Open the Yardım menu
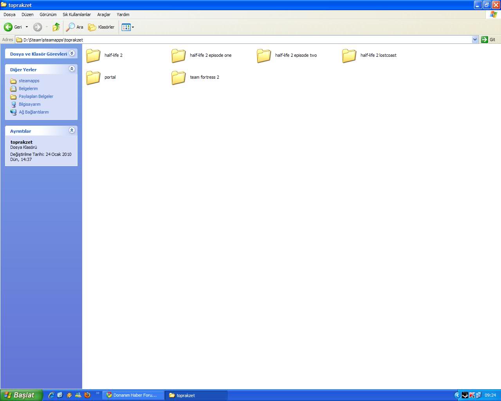501x401 pixels. (x=123, y=14)
